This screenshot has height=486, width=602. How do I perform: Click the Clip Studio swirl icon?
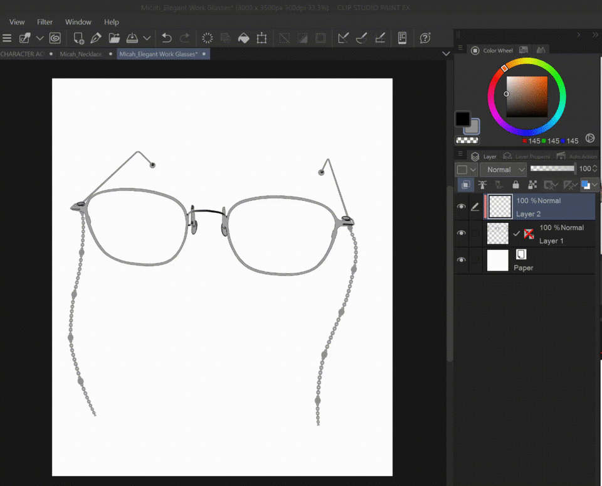pyautogui.click(x=55, y=38)
